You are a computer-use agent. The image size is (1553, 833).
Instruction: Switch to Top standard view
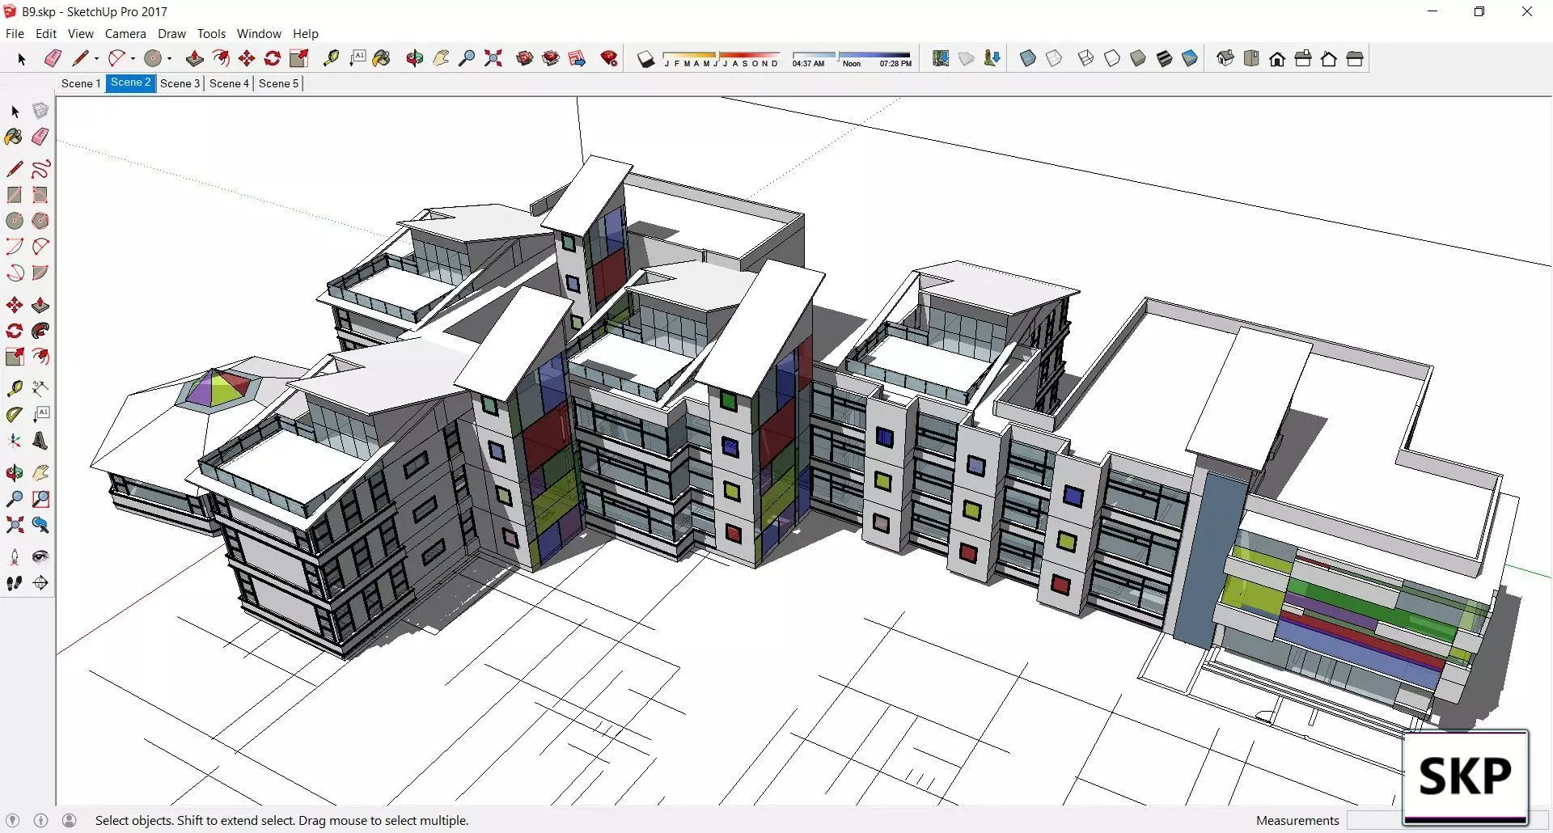(1251, 58)
